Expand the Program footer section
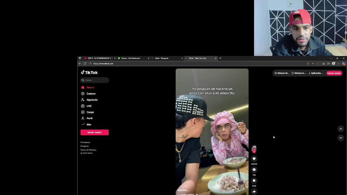The height and width of the screenshot is (195, 347). click(x=85, y=146)
